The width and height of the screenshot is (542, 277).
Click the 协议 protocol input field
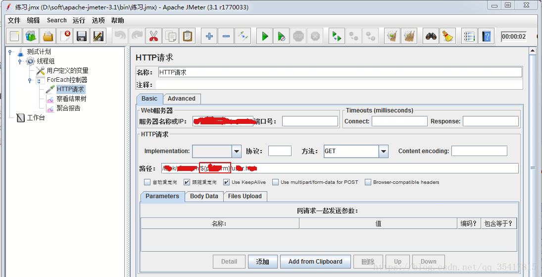point(280,151)
